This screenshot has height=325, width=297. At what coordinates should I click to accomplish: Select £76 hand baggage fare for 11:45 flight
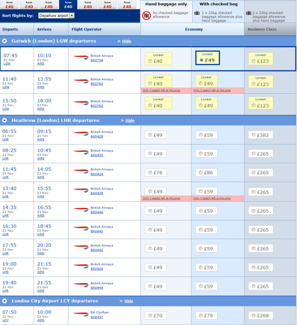coord(150,173)
